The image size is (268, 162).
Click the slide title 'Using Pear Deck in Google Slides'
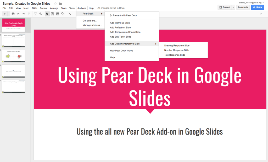[x=149, y=86]
